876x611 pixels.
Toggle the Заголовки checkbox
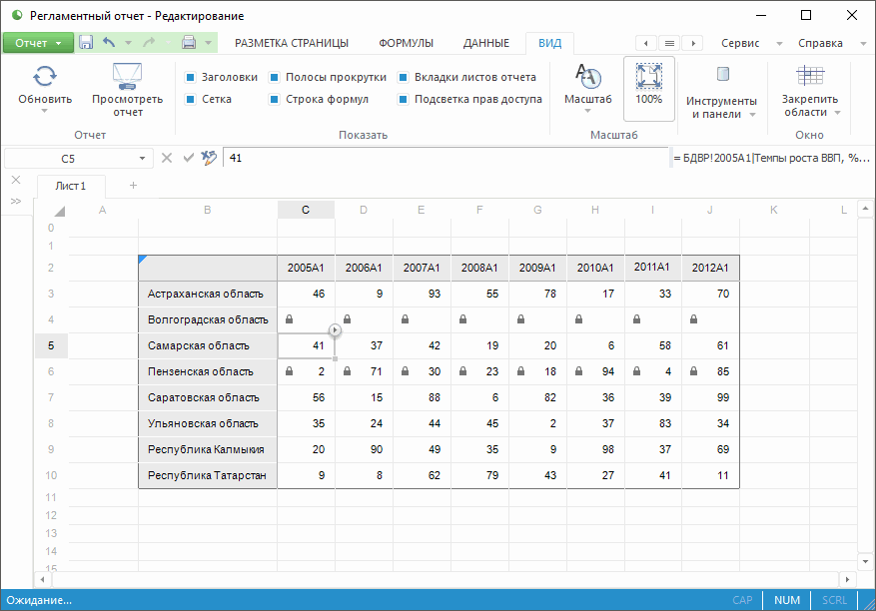pyautogui.click(x=191, y=77)
